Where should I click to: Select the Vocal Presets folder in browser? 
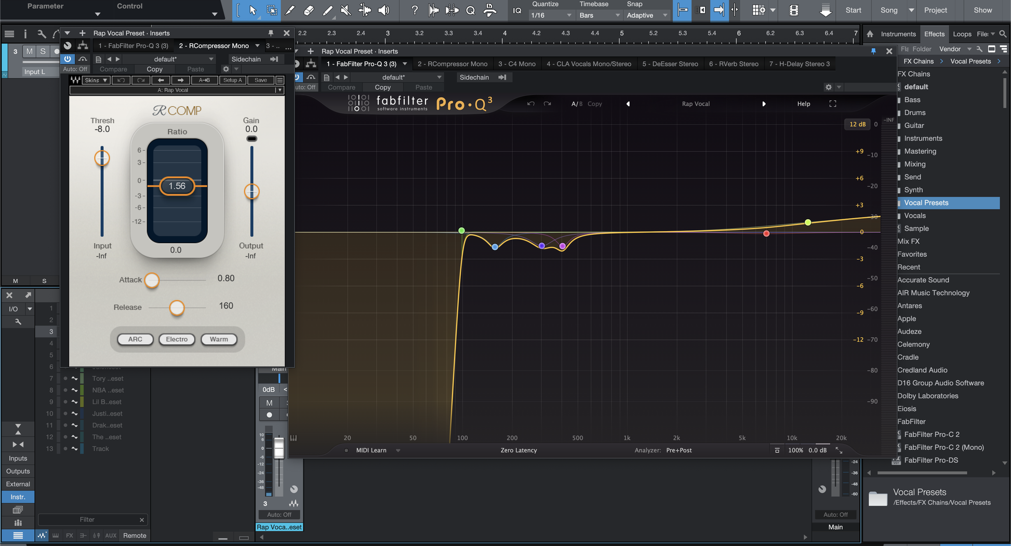[926, 203]
